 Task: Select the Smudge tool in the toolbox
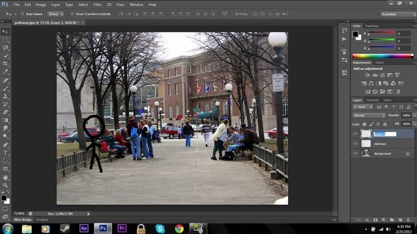[6, 128]
